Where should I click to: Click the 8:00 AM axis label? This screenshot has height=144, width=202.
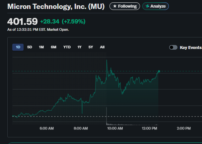tap(81, 128)
